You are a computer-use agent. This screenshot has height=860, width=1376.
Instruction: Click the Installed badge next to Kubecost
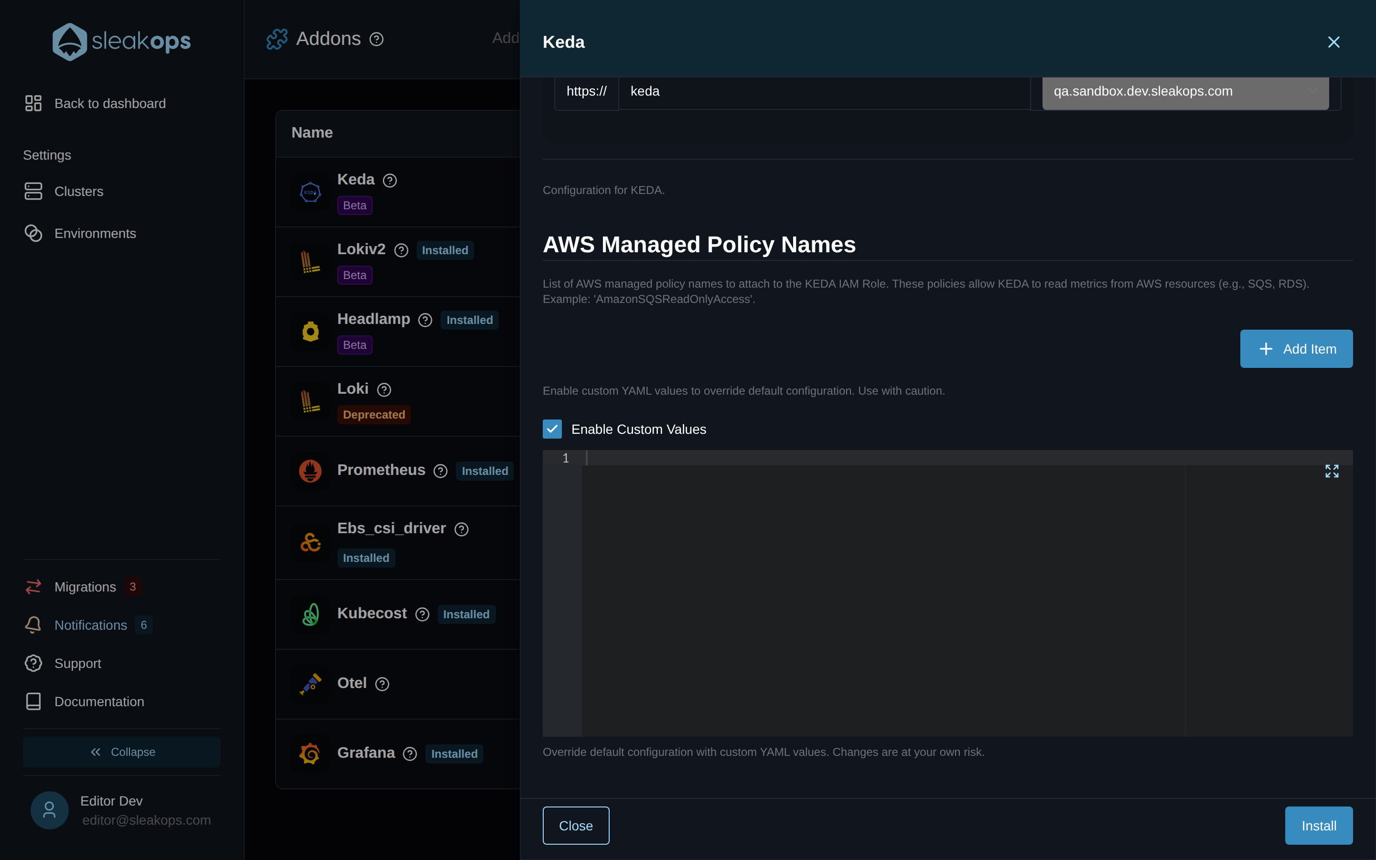pyautogui.click(x=466, y=614)
